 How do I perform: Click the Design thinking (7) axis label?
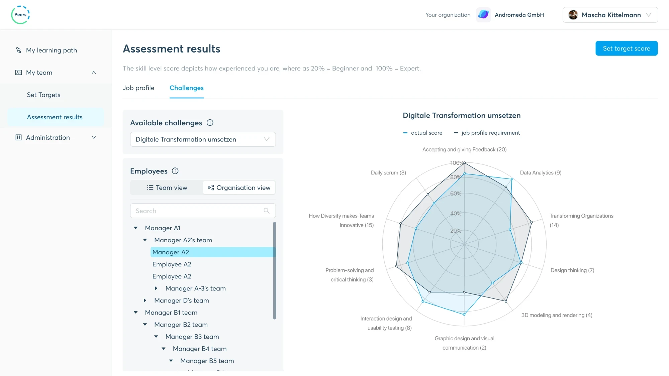pos(572,270)
